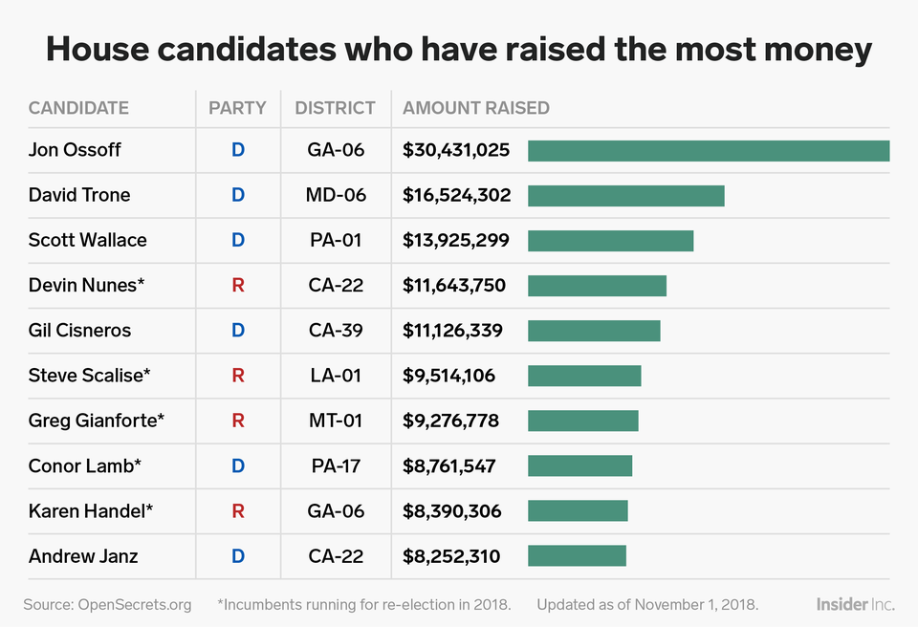
Task: Click Andrew Janz's green amount bar
Action: pyautogui.click(x=577, y=556)
